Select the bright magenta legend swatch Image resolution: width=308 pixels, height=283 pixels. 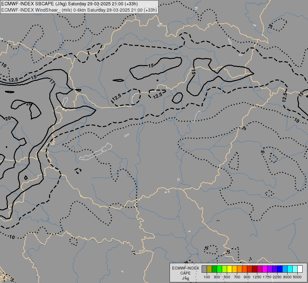point(265,269)
